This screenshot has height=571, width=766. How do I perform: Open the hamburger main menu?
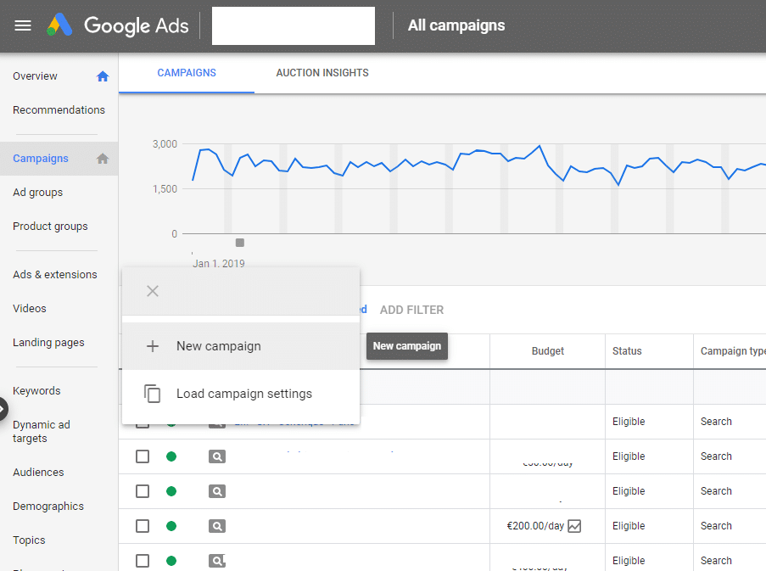[x=22, y=25]
